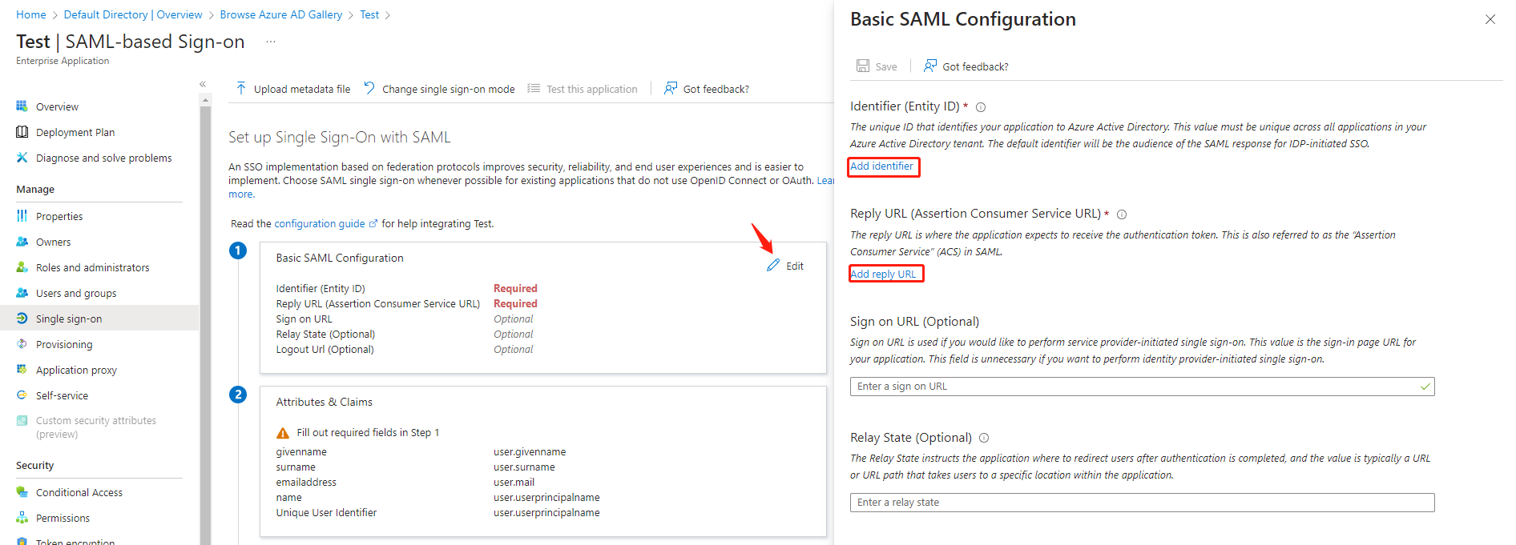
Task: Click the Test this application icon
Action: click(x=533, y=88)
